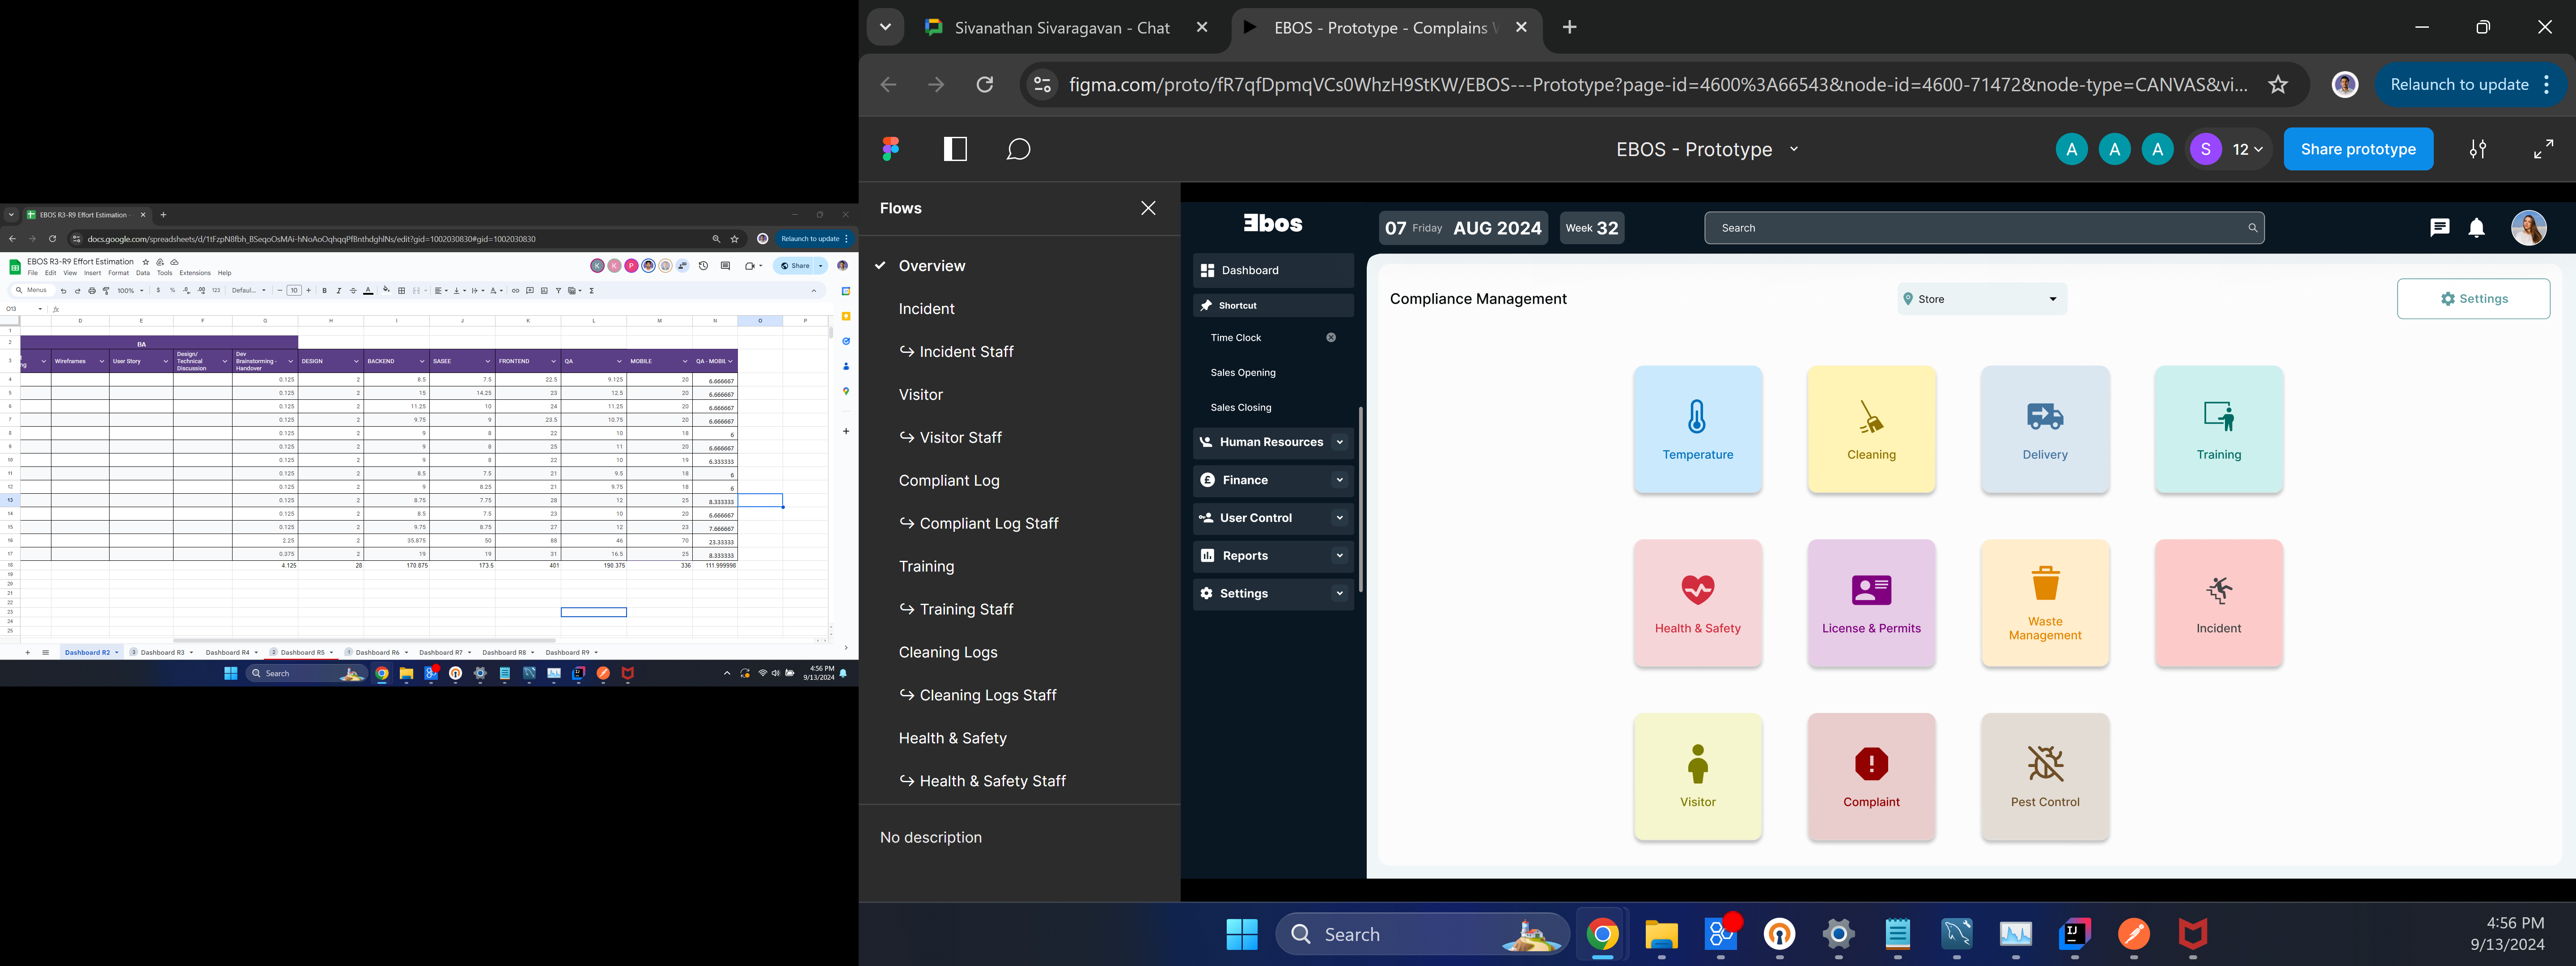2576x966 pixels.
Task: Select the Incident Staff flow
Action: click(x=966, y=352)
